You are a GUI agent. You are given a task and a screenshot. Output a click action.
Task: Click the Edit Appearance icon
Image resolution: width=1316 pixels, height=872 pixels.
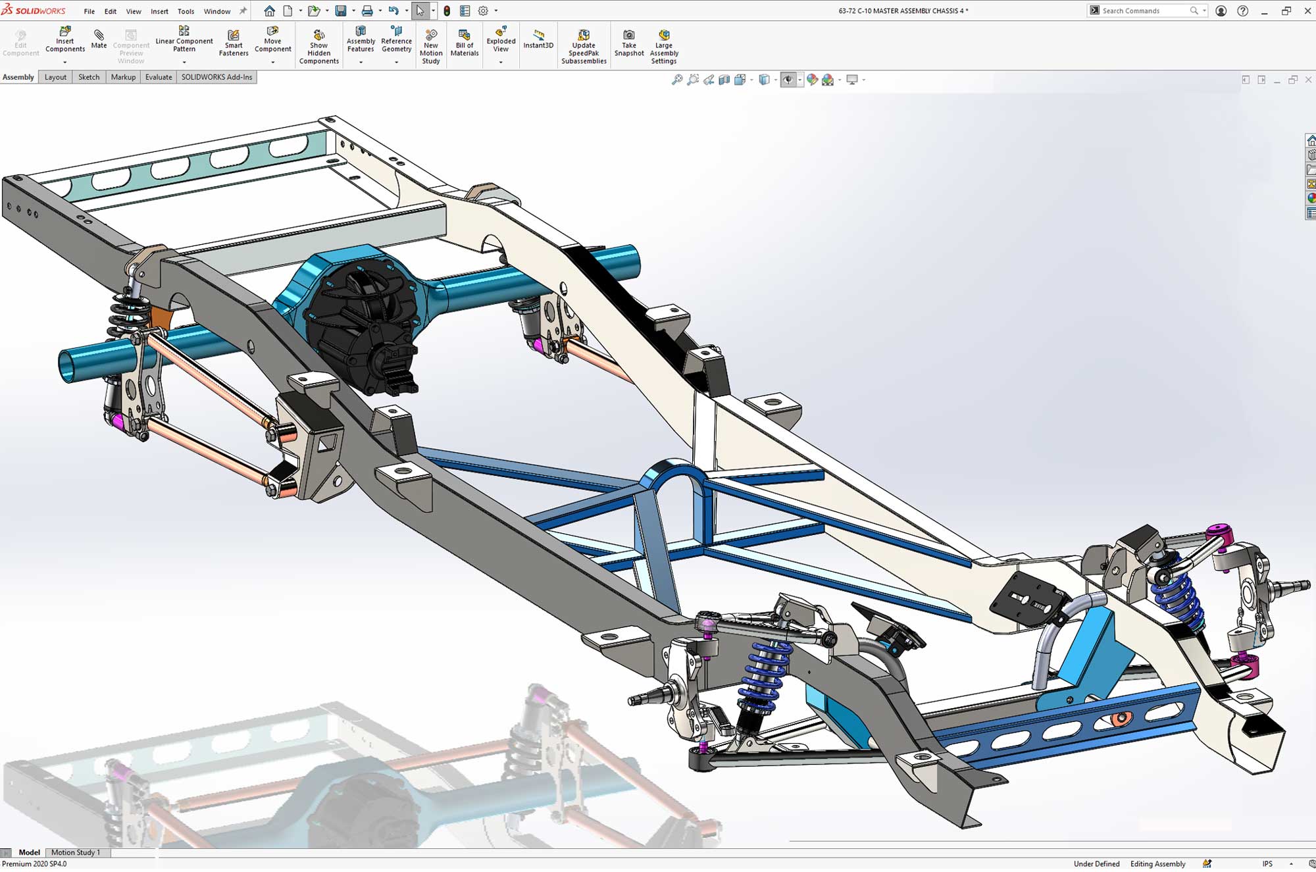coord(812,80)
